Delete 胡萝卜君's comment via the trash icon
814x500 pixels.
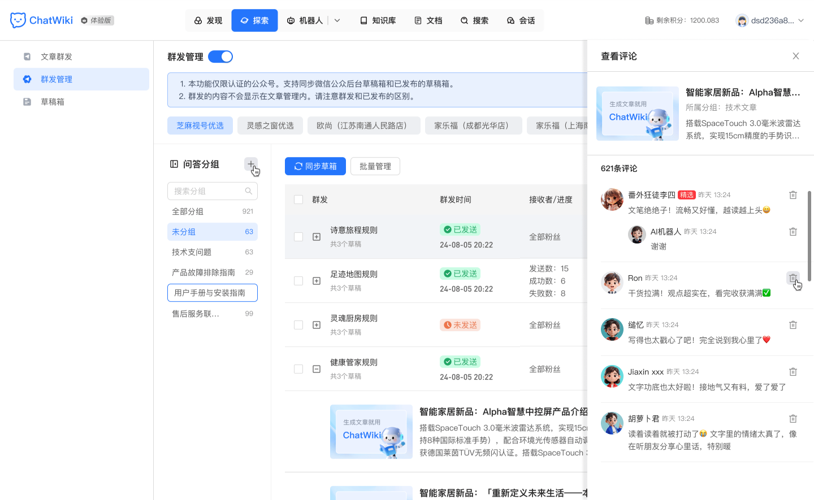(x=793, y=418)
